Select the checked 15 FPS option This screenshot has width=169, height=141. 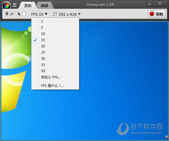click(x=55, y=40)
